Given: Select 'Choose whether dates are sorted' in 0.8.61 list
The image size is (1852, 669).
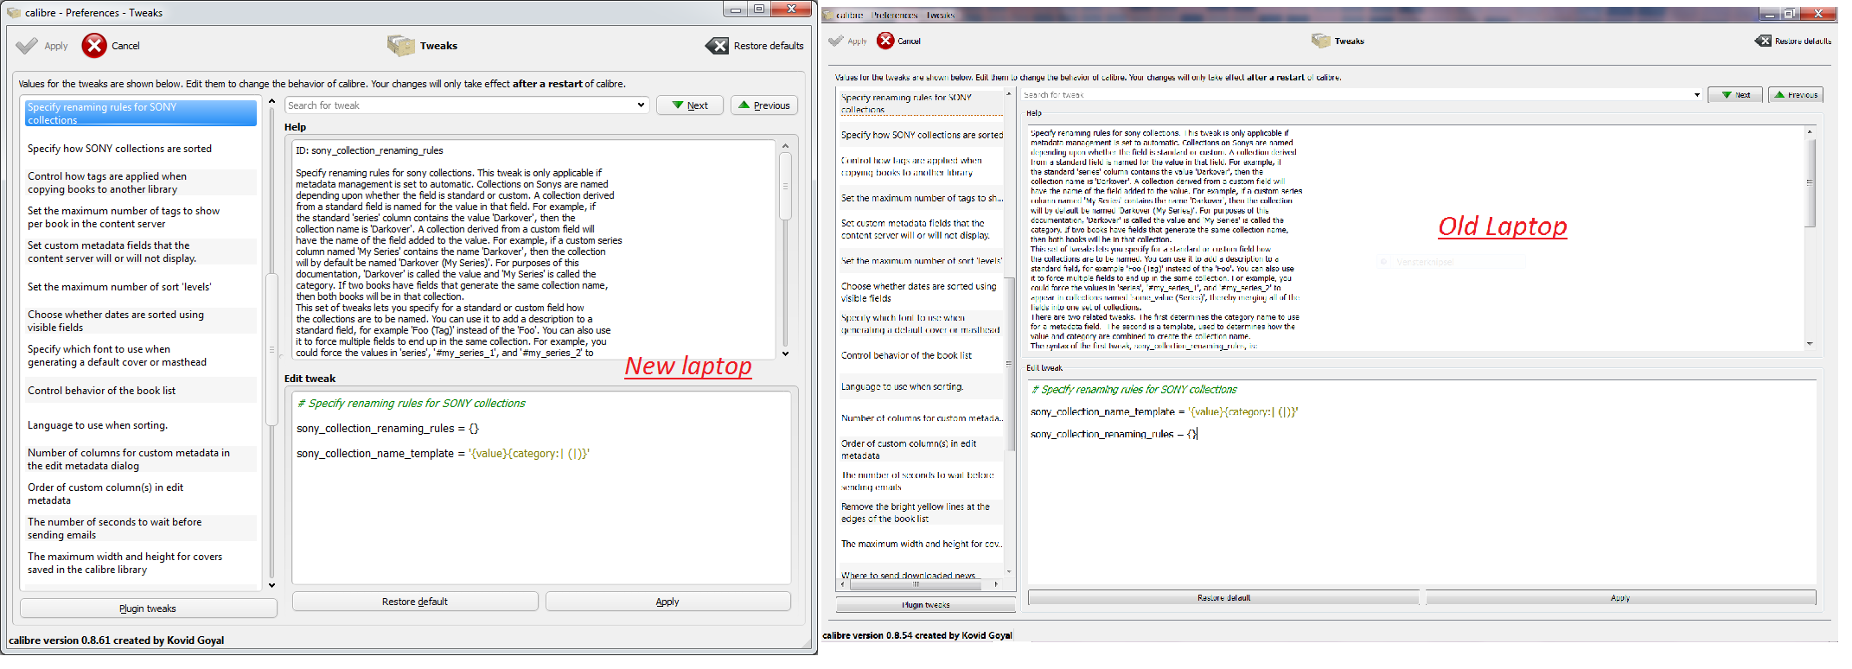Looking at the screenshot, I should [141, 321].
